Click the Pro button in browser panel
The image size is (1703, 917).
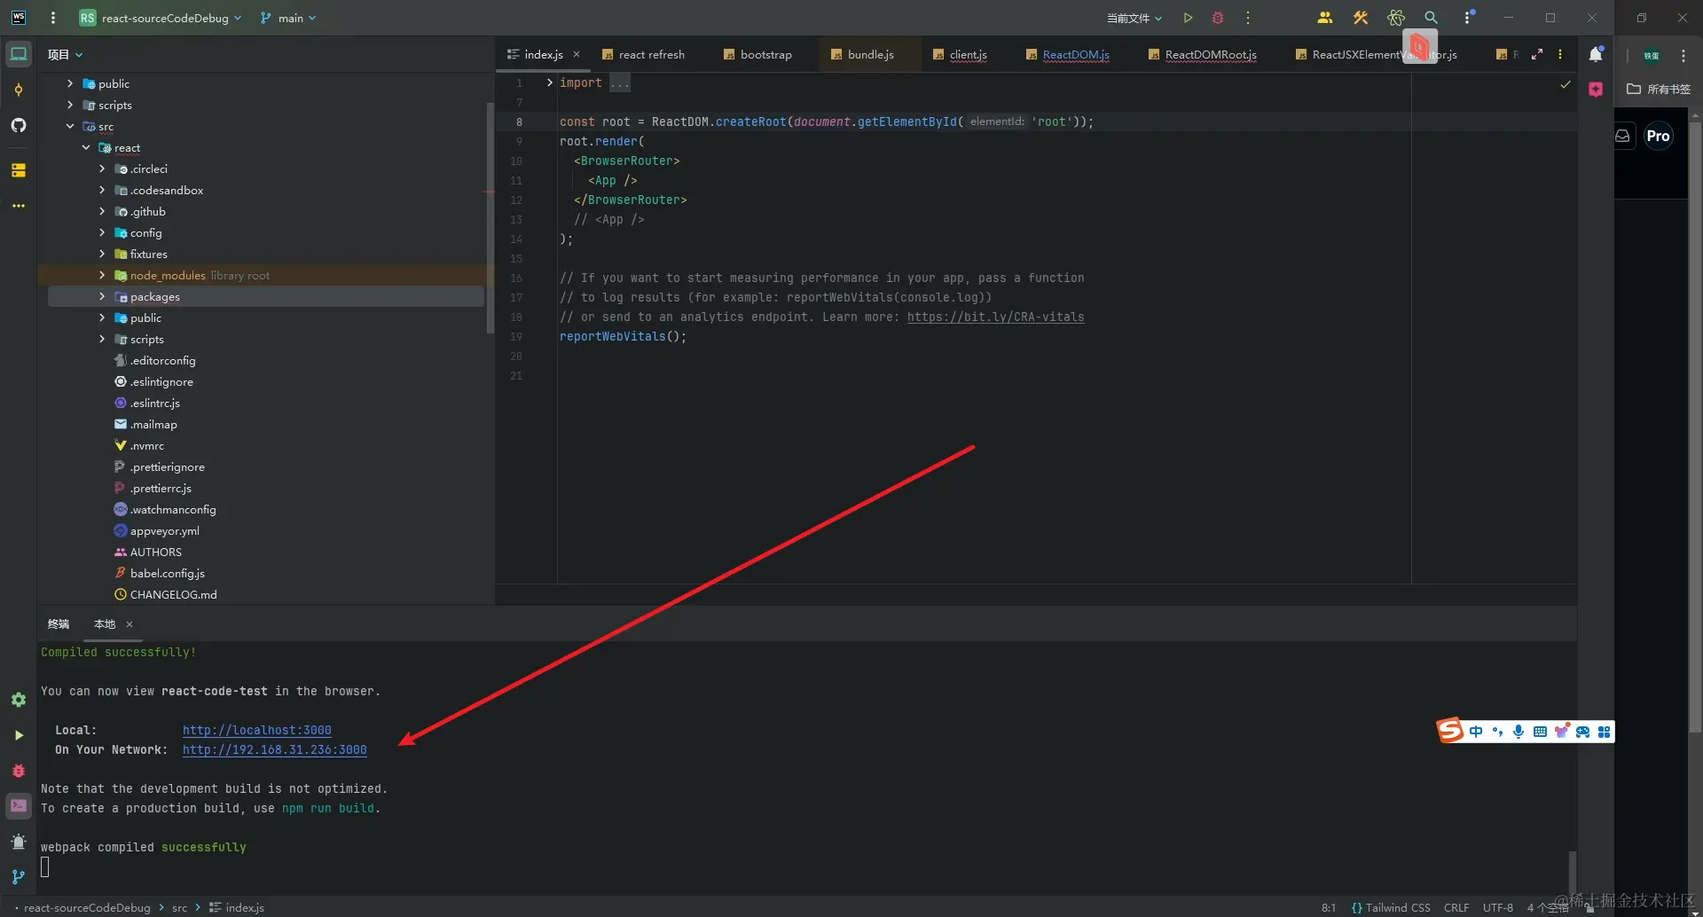click(1658, 136)
